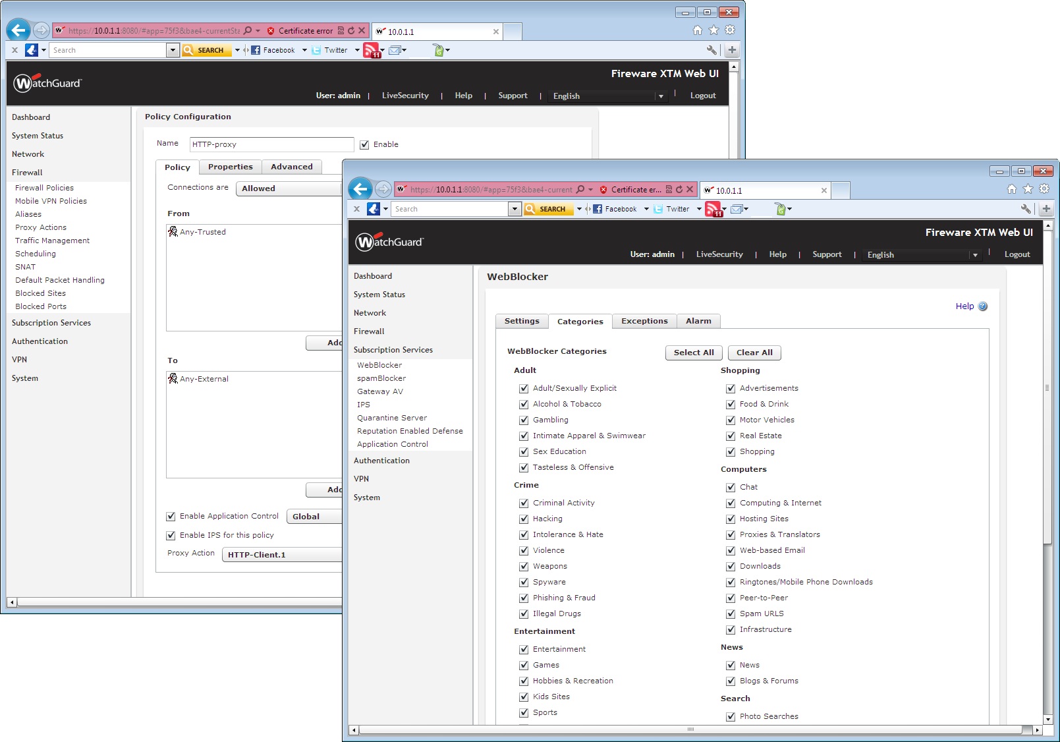Open spamBlocker in the front window sidebar
Viewport: 1060px width, 742px height.
pyautogui.click(x=381, y=378)
